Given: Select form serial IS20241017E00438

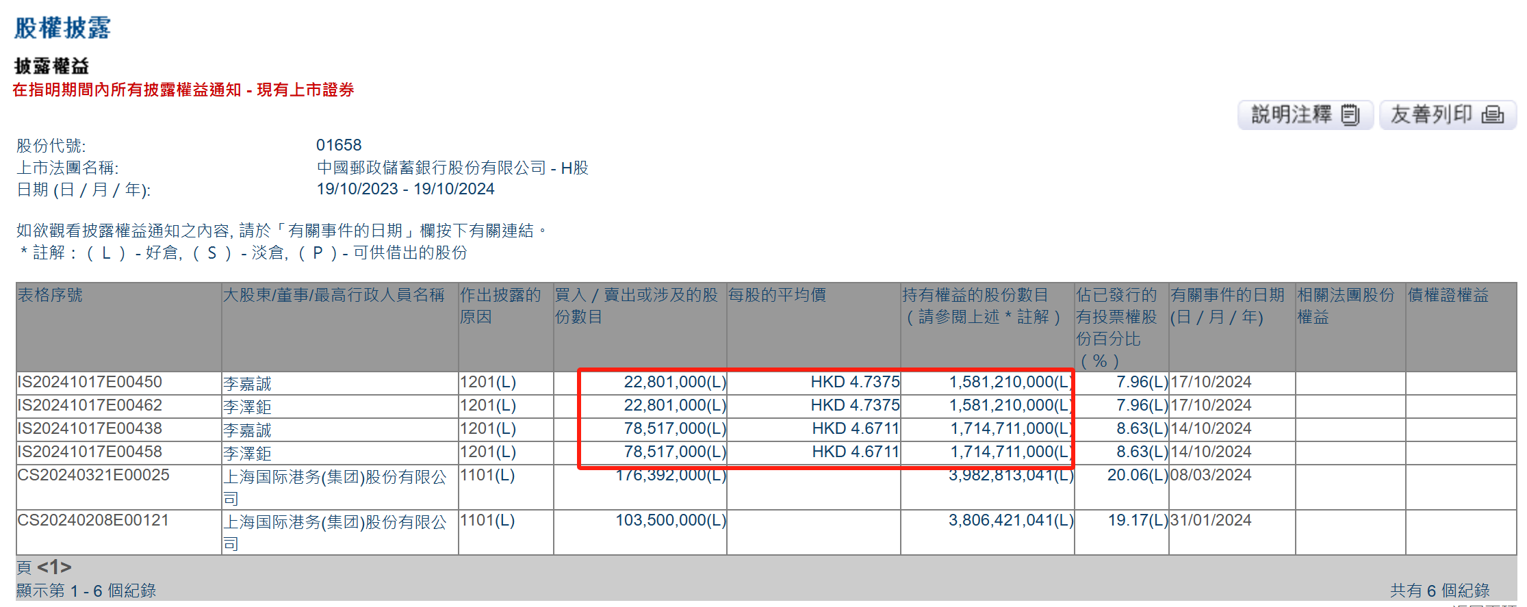Looking at the screenshot, I should pos(90,428).
